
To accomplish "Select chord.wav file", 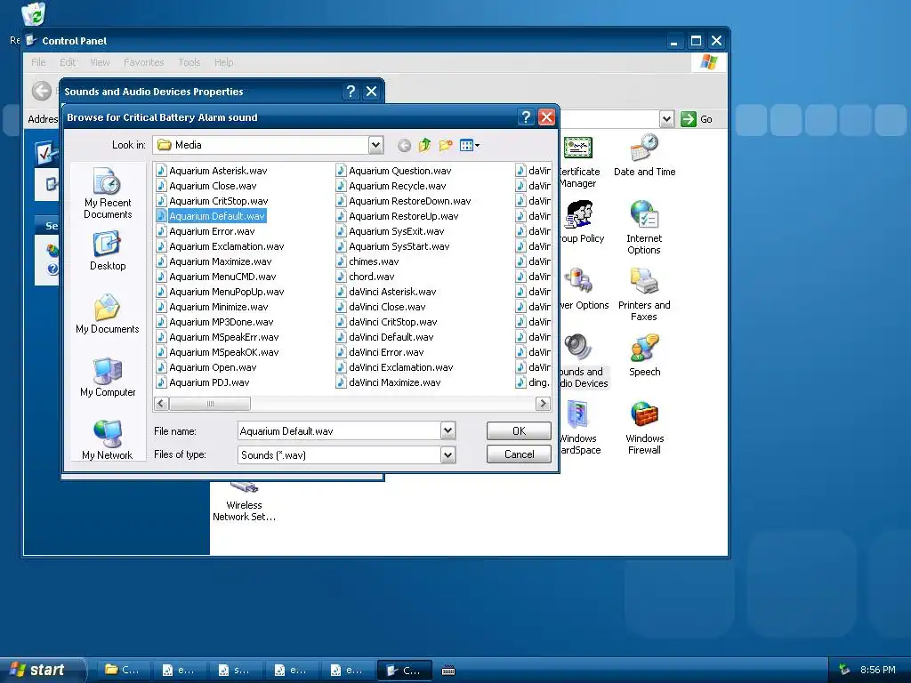I will click(365, 277).
